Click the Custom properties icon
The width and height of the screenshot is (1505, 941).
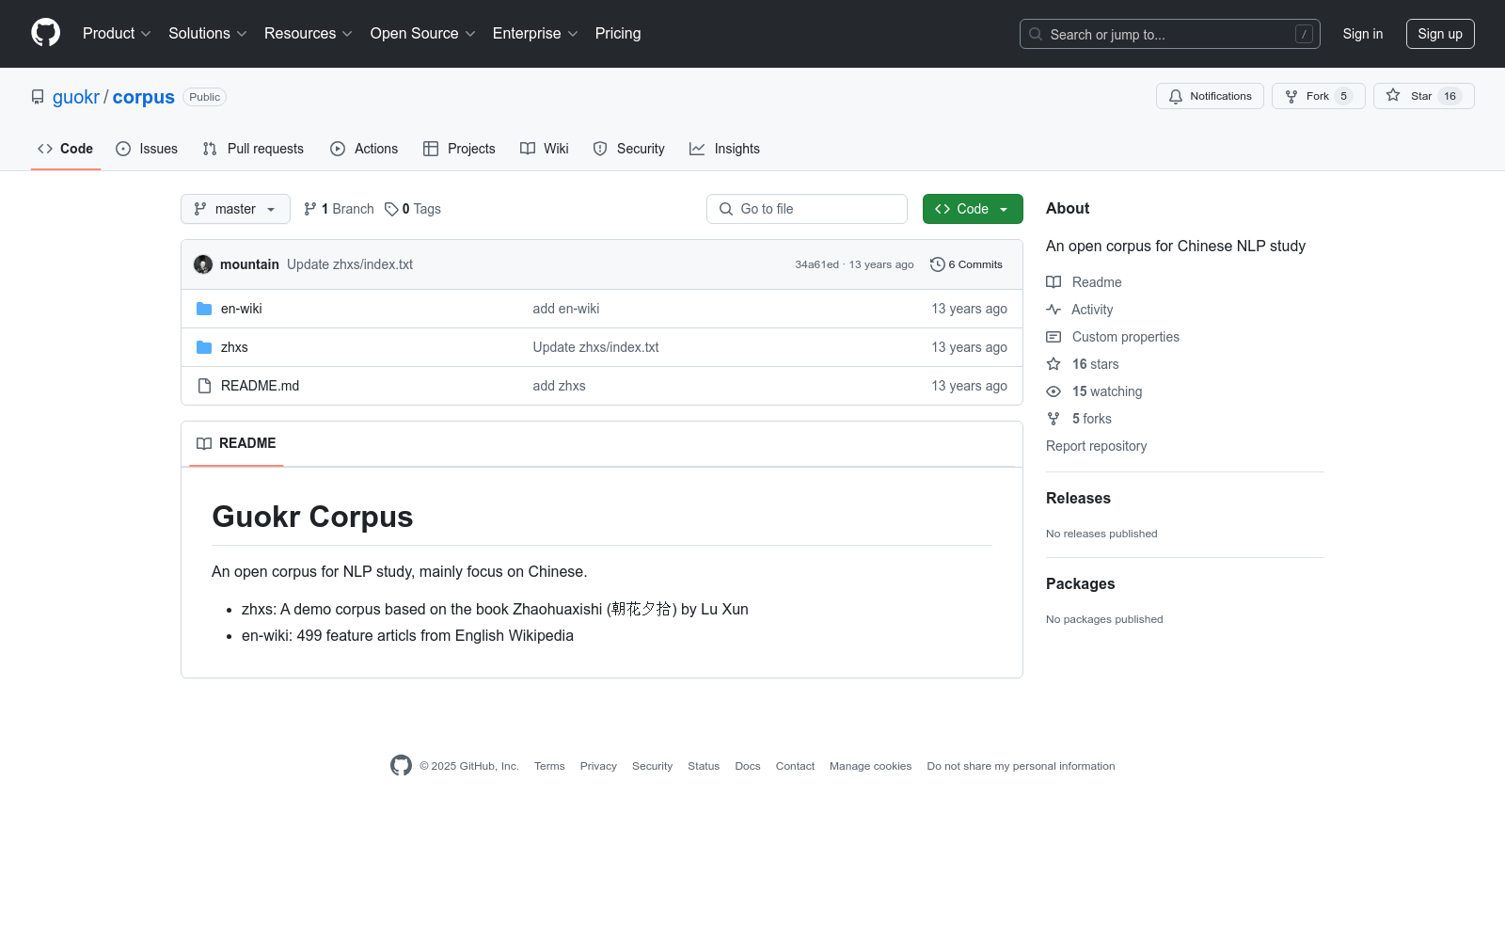[1053, 337]
